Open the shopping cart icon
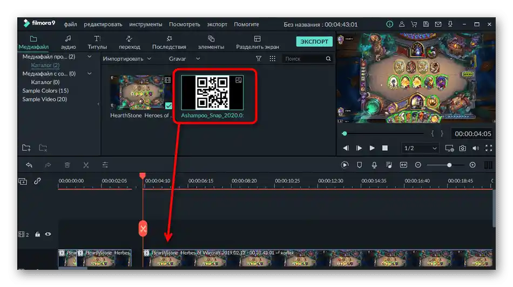Image resolution: width=513 pixels, height=287 pixels. pos(414,24)
